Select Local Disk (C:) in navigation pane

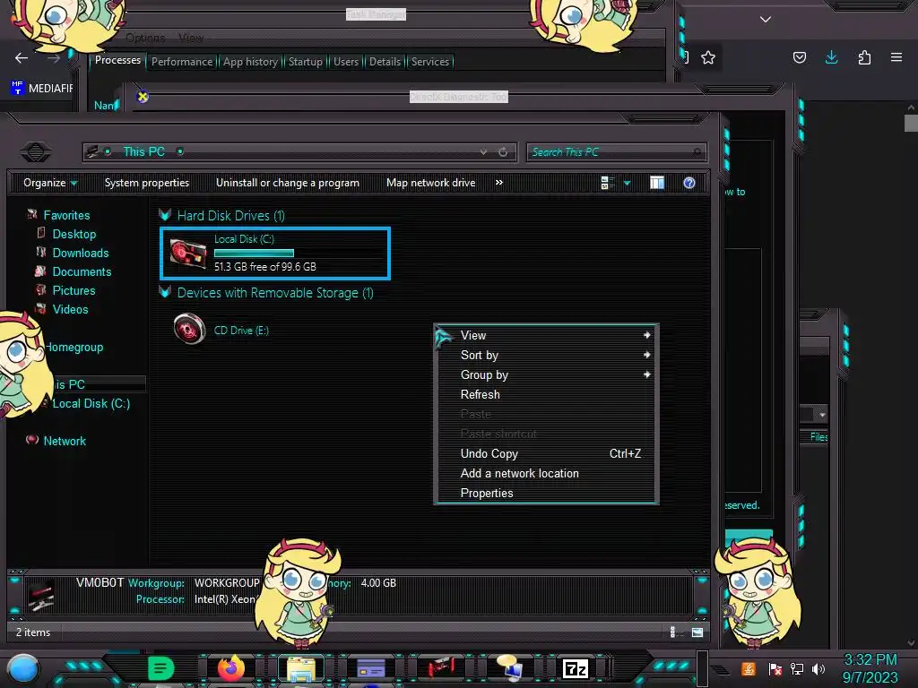(x=91, y=403)
